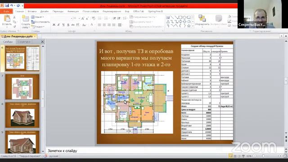Toggle strikethrough formatting (abc)

coord(73,25)
